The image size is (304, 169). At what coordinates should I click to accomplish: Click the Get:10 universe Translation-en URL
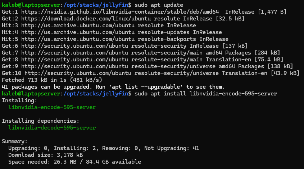coord(78,73)
